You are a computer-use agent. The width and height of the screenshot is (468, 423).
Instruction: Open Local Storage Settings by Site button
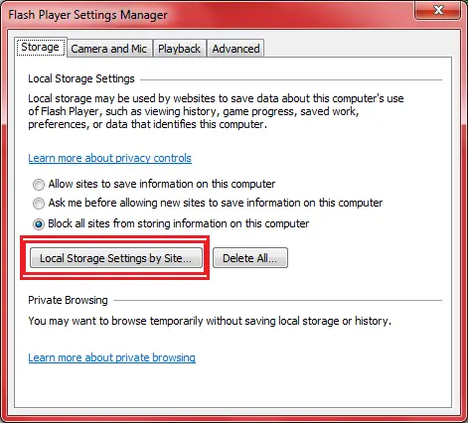(116, 258)
